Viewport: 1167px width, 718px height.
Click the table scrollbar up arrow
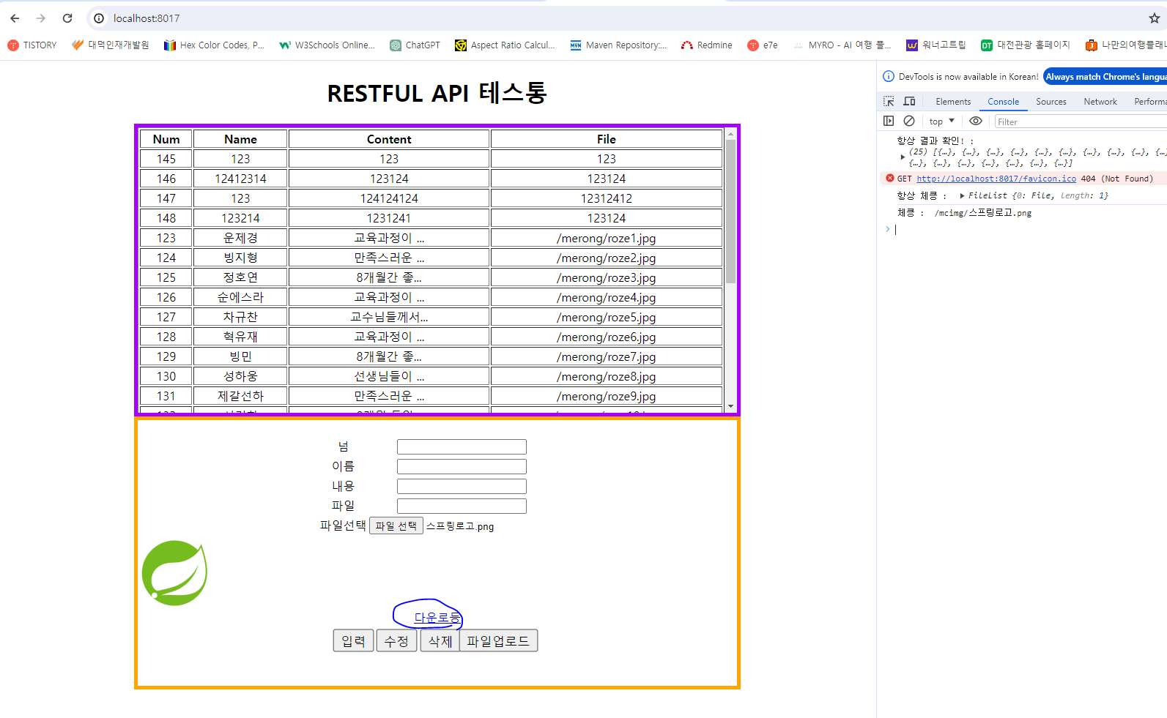(730, 134)
